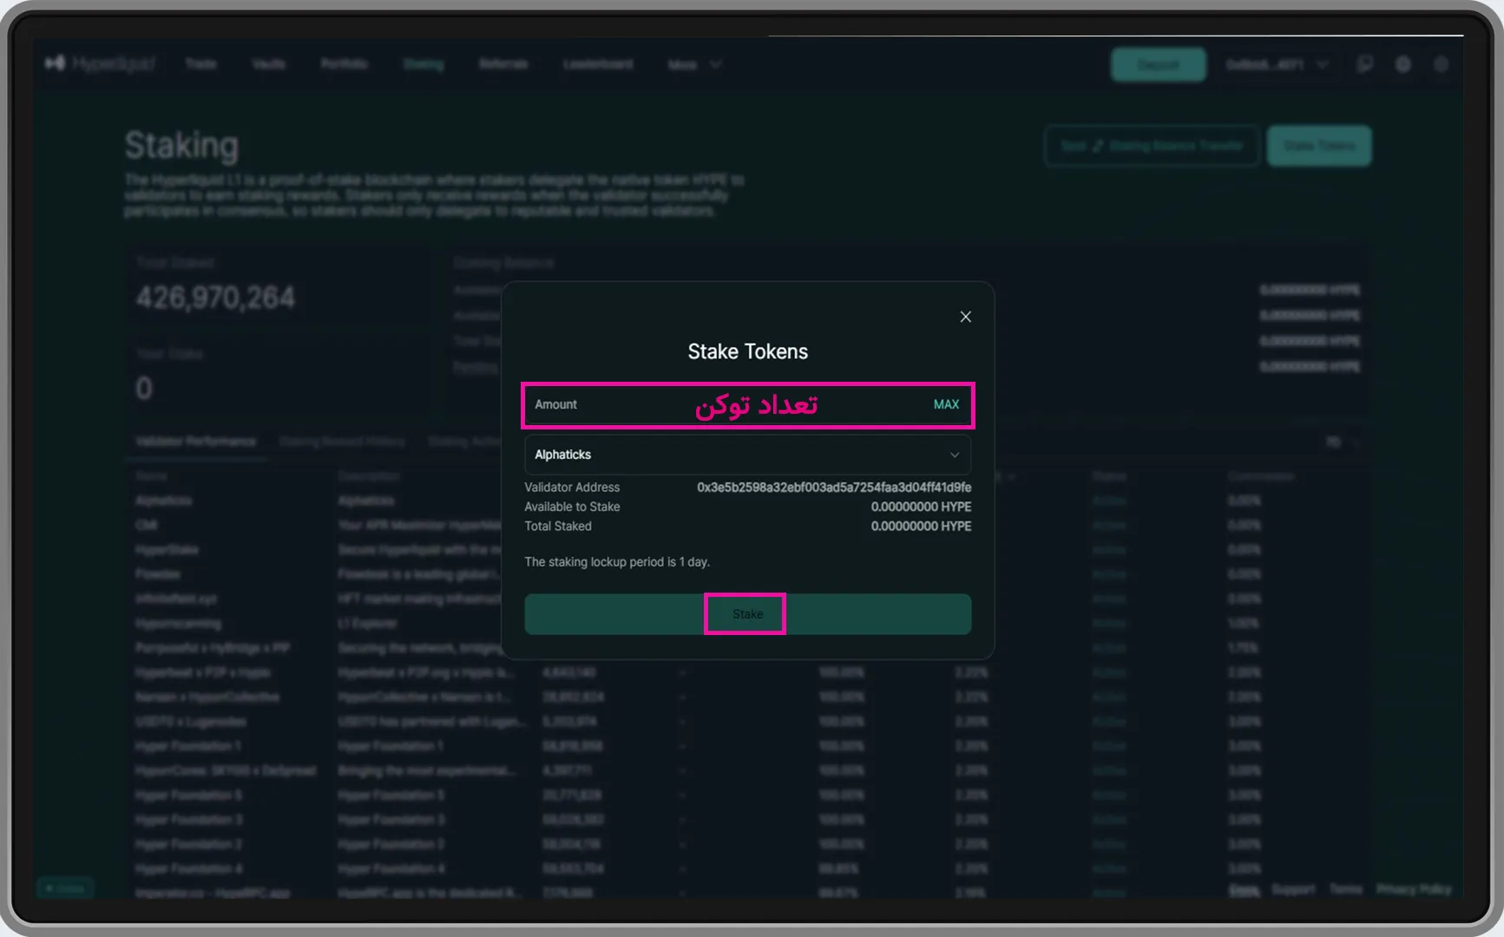
Task: Click the chat bubble icon in the header
Action: pos(1364,64)
